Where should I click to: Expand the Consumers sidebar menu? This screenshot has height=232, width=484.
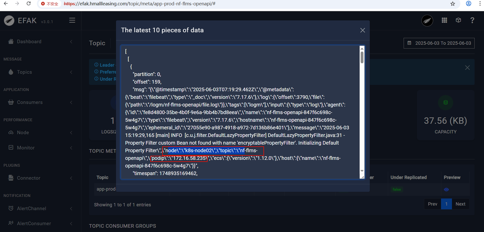pos(30,102)
